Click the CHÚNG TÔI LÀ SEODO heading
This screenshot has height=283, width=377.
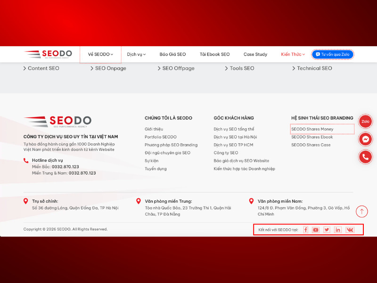(x=168, y=118)
